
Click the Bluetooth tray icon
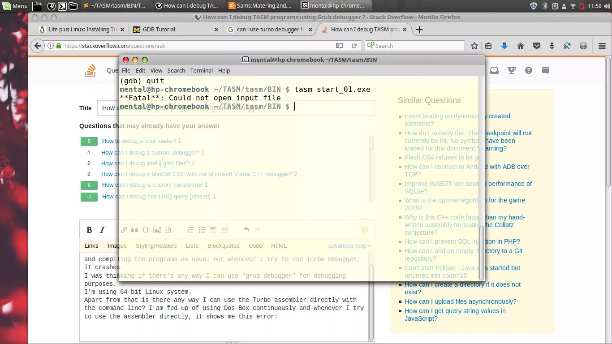(x=545, y=6)
